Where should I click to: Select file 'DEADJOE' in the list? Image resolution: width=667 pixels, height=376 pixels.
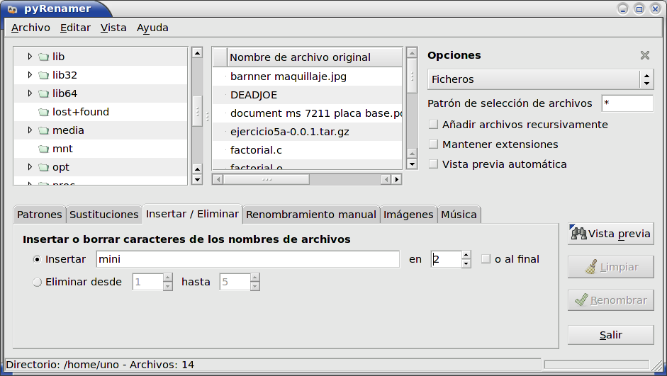307,95
